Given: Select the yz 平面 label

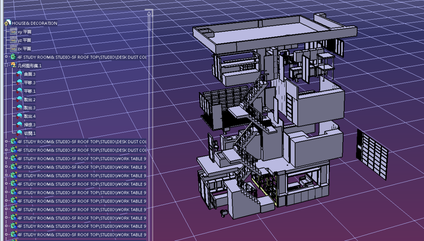Looking at the screenshot, I should (x=24, y=40).
